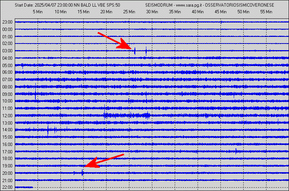Click the 25 Min column header
The image size is (289, 191).
129,12
